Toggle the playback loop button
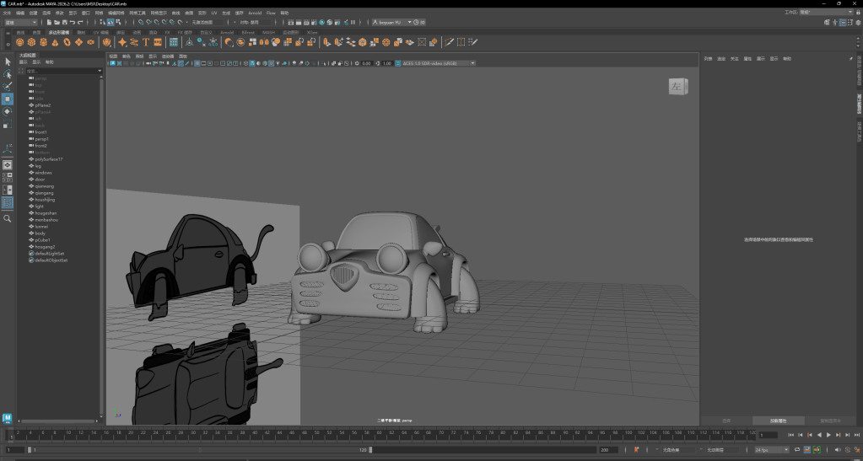The width and height of the screenshot is (863, 461). click(796, 450)
